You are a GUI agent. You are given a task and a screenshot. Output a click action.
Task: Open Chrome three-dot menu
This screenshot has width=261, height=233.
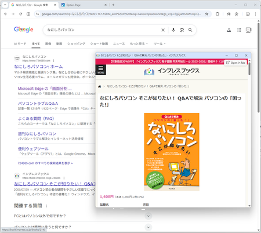(255, 14)
